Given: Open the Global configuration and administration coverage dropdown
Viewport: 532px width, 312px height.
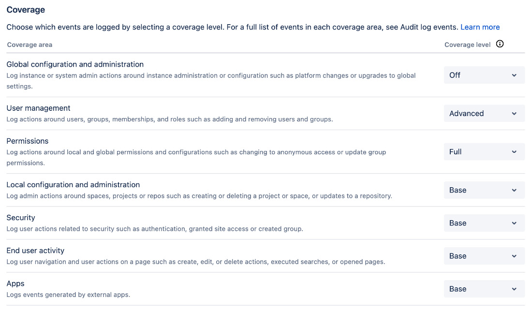Looking at the screenshot, I should point(484,75).
